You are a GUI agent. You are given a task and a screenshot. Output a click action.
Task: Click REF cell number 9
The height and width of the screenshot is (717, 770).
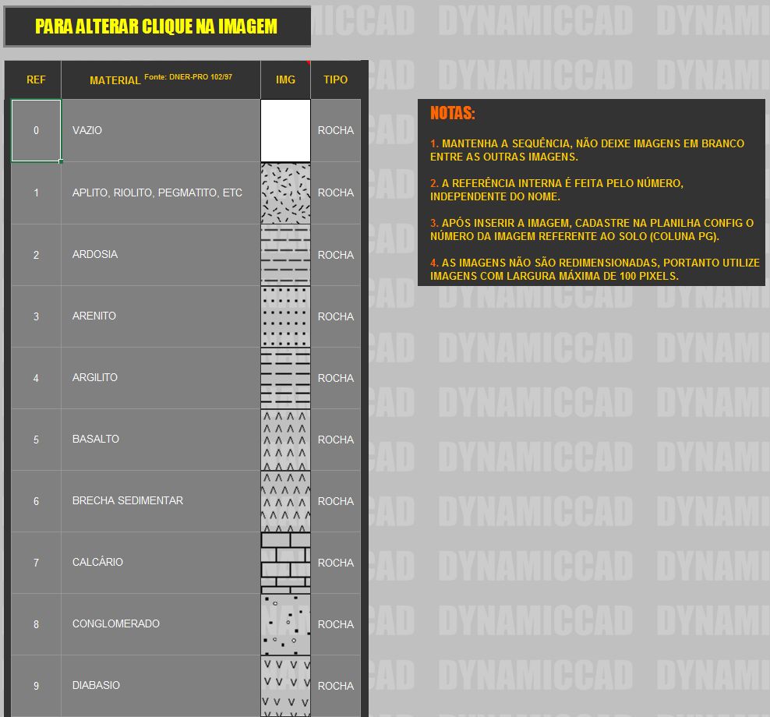click(36, 686)
